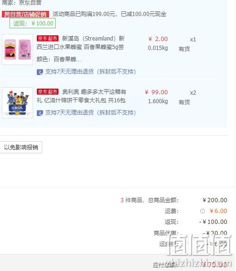
Task: Click 支持7天无理由退货 link under Oreo pack
Action: (x=90, y=113)
